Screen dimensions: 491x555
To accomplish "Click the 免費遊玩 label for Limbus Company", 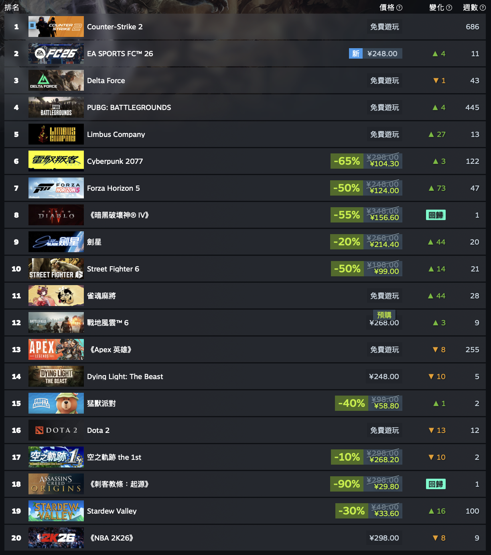I will tap(384, 135).
